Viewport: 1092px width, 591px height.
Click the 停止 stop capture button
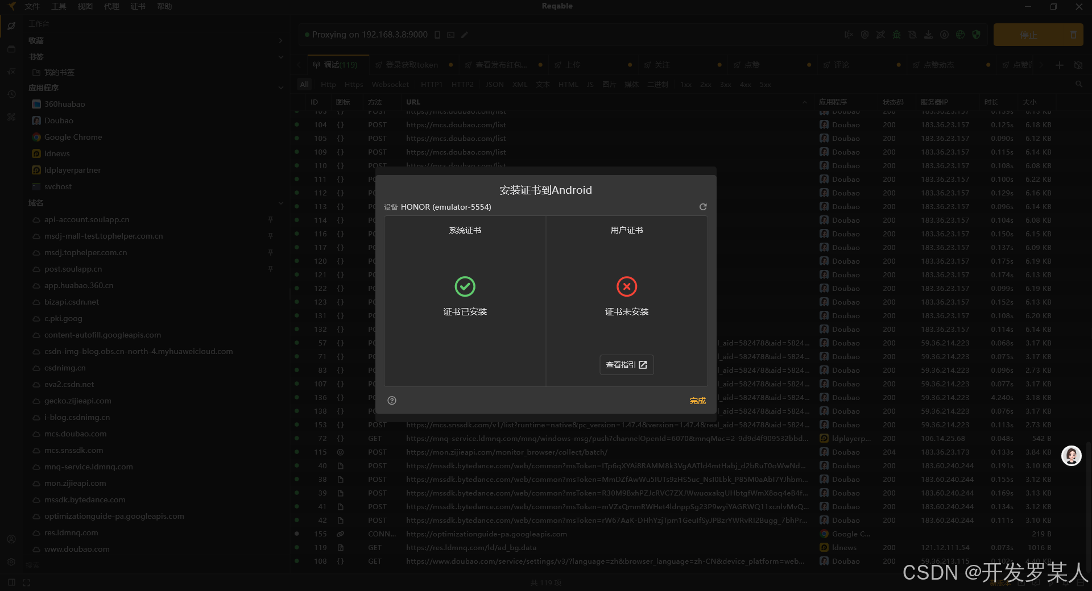(1028, 35)
